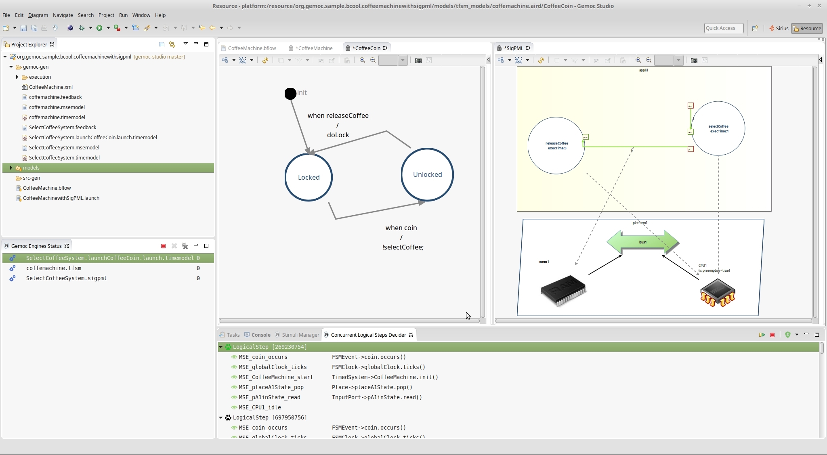The width and height of the screenshot is (827, 455).
Task: Click the Quick Access field
Action: (723, 28)
